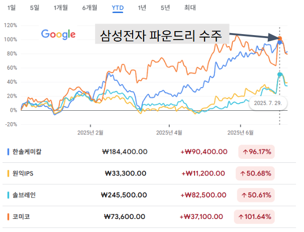Click the ₩33,300.00 price value
The image size is (304, 232).
(126, 173)
